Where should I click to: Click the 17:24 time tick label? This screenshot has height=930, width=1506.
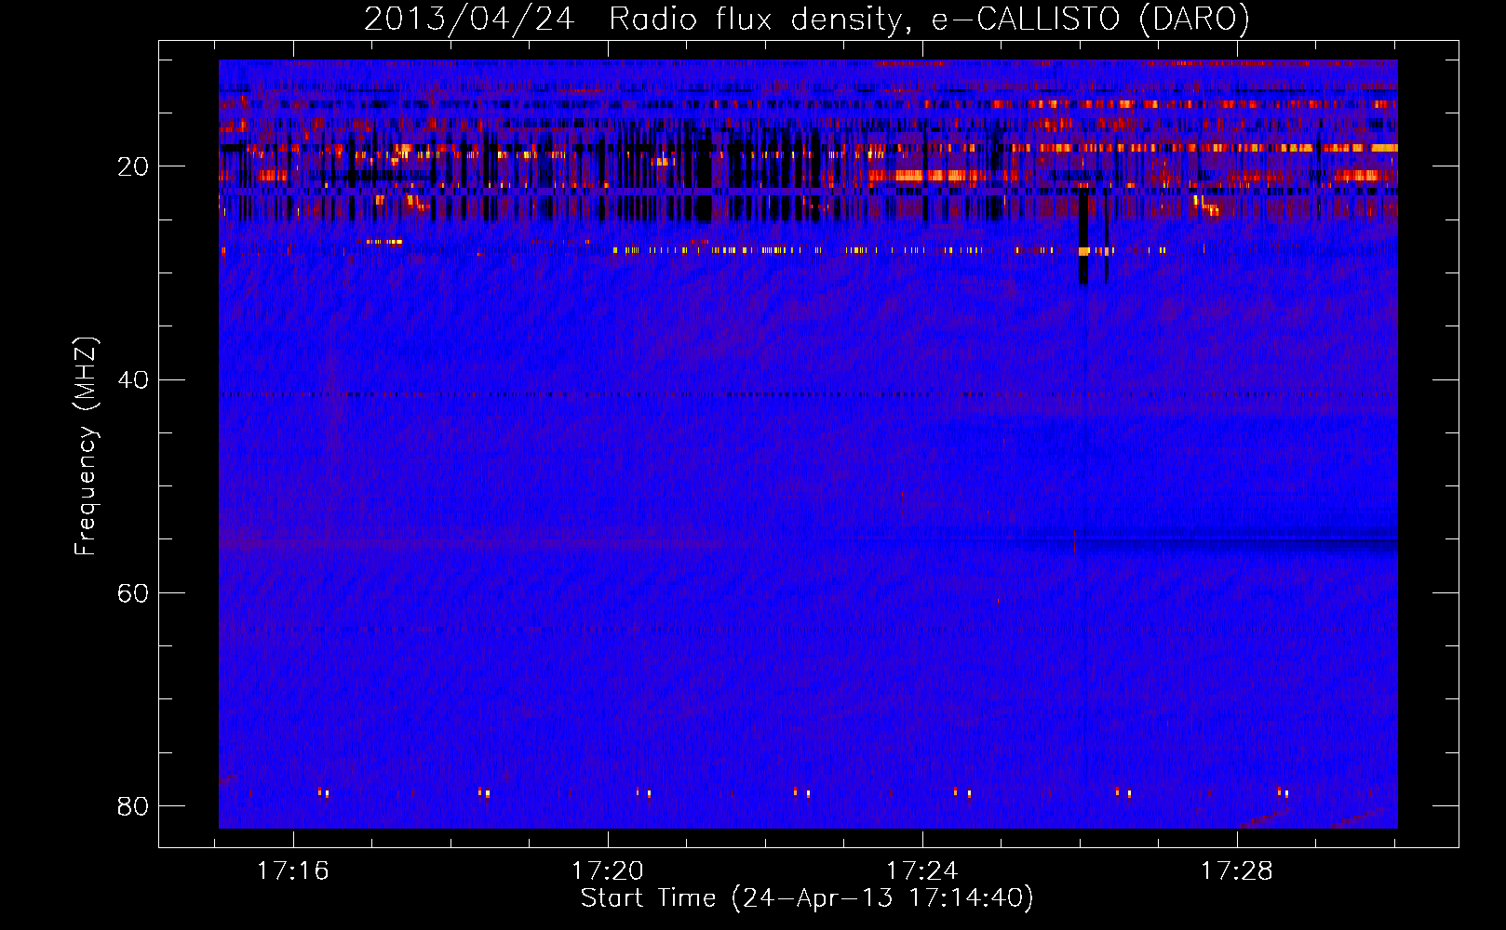(922, 871)
